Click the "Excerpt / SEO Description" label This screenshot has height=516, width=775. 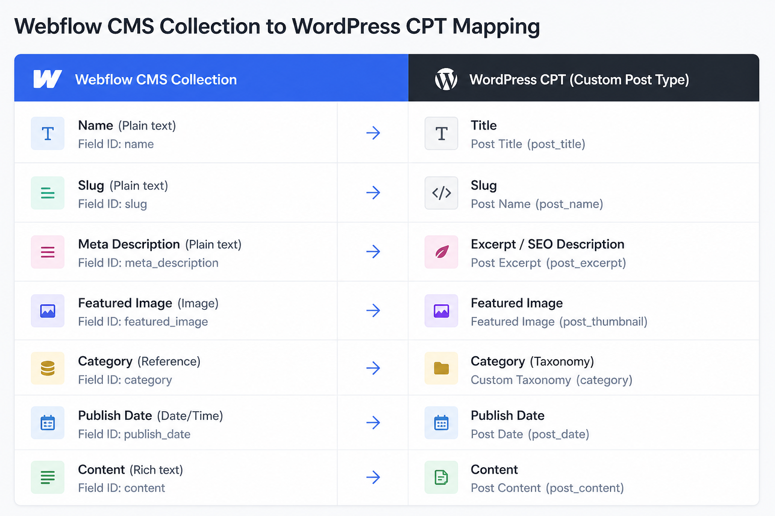547,244
